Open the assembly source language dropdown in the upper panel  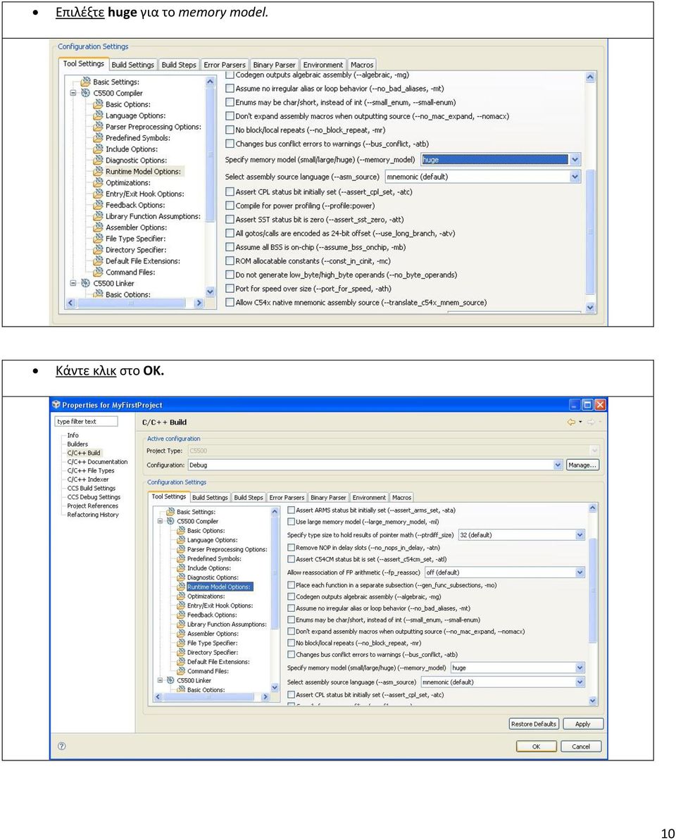pyautogui.click(x=575, y=177)
